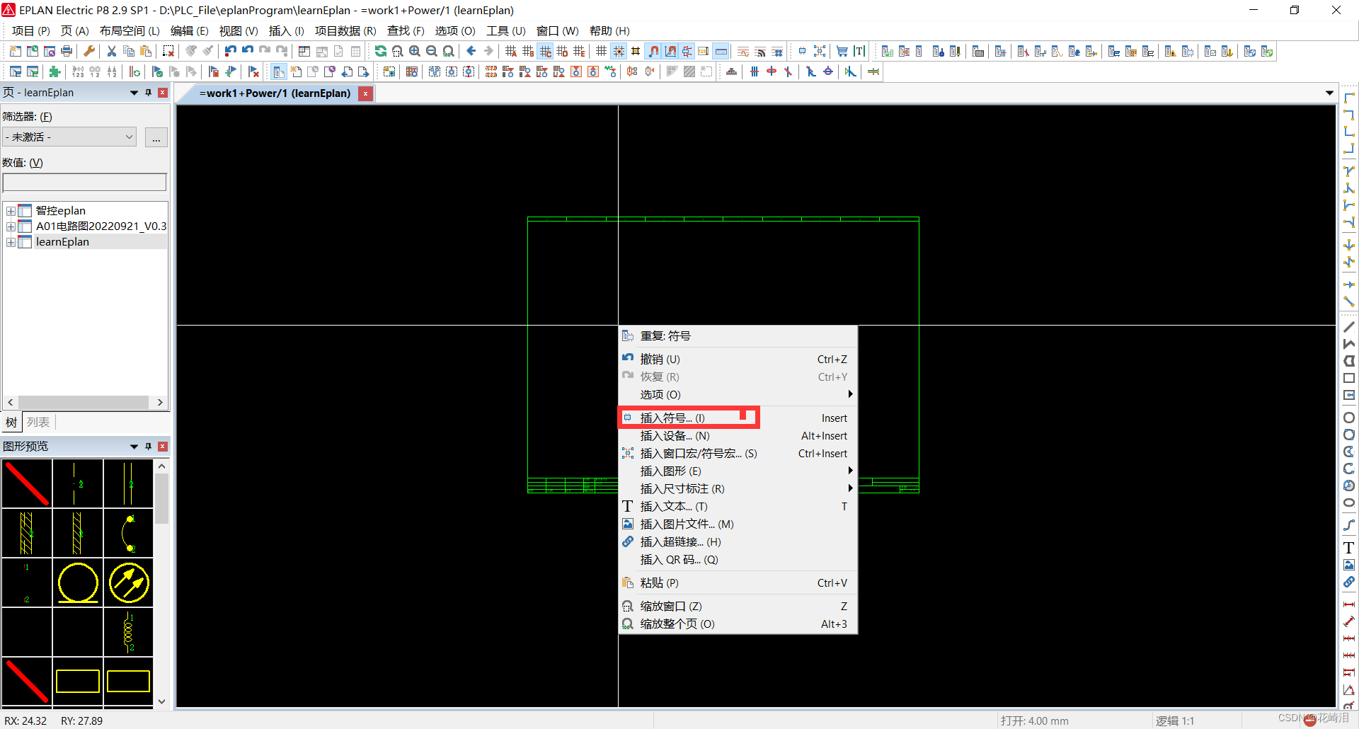Screen dimensions: 1359x729
Task: Close the page navigator panel
Action: pyautogui.click(x=163, y=93)
